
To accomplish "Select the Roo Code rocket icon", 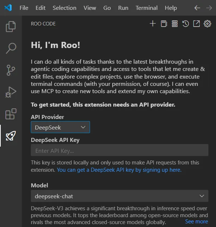I will pos(11,136).
